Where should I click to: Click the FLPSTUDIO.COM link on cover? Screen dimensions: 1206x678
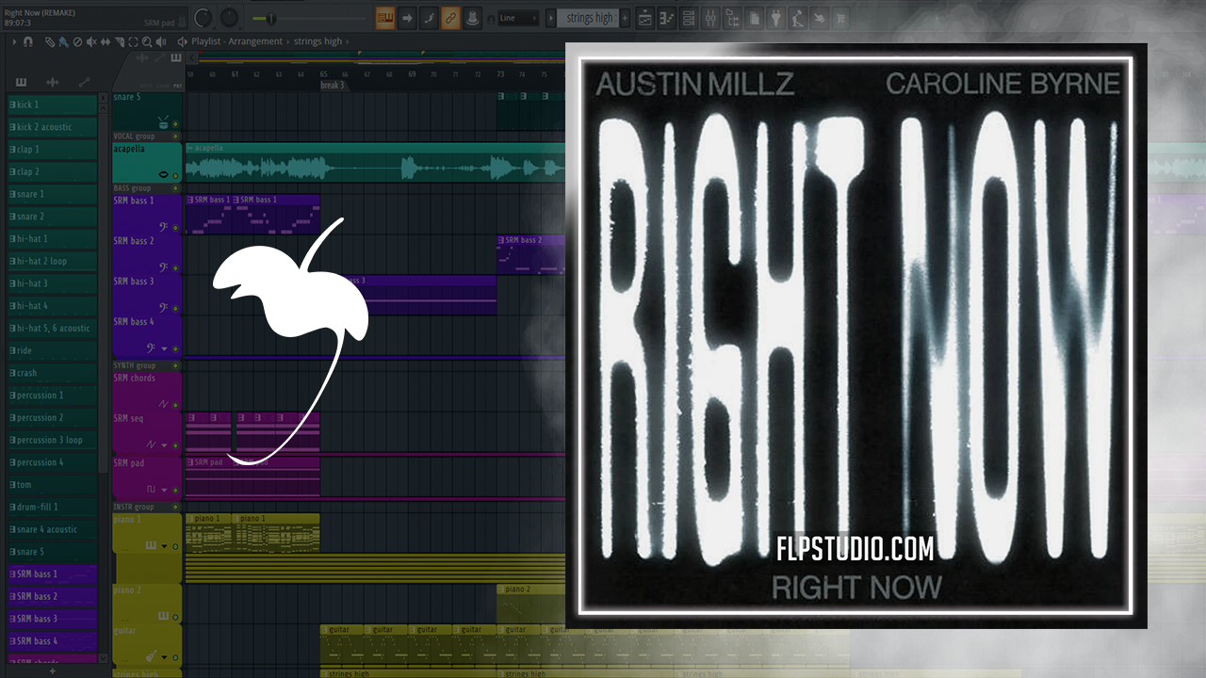click(855, 547)
